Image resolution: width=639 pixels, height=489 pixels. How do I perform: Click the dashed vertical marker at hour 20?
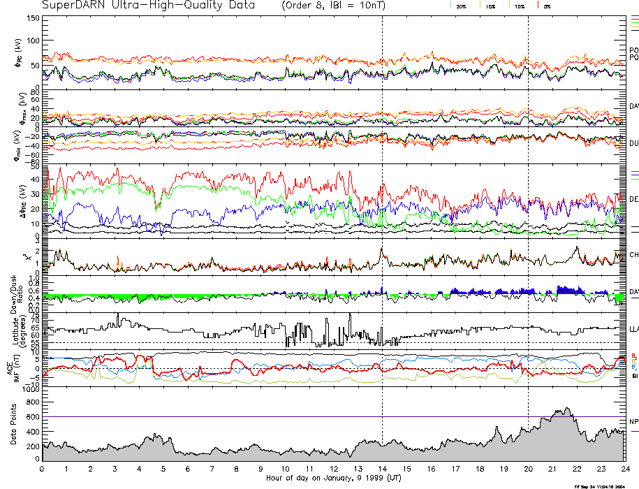(528, 210)
